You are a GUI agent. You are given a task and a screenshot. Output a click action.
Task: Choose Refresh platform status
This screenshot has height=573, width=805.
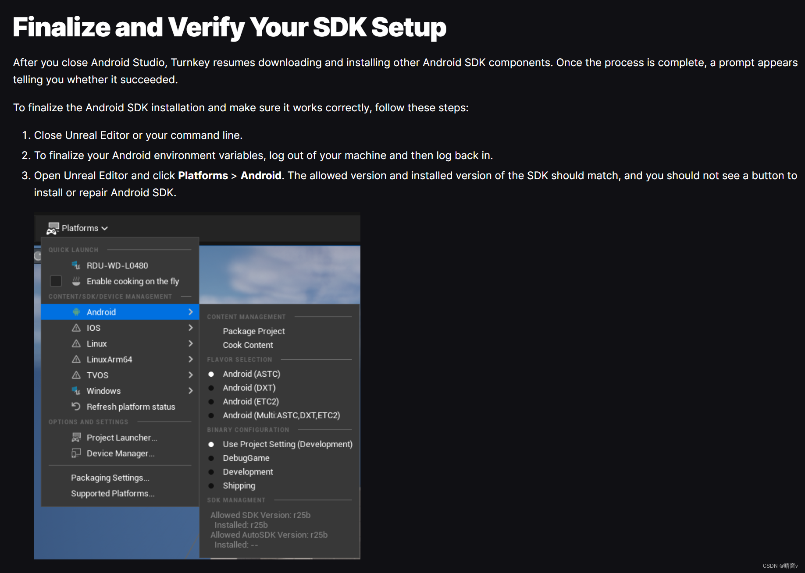click(x=131, y=407)
